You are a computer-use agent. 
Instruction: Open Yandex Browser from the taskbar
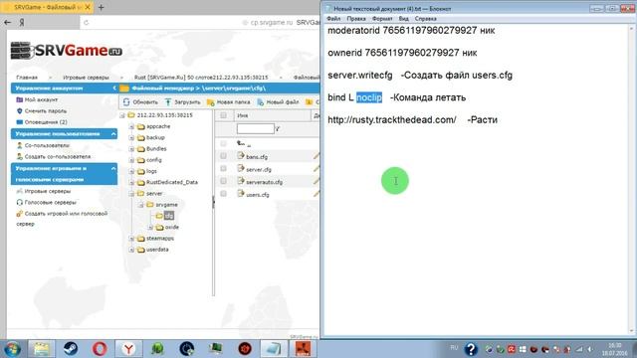pyautogui.click(x=128, y=349)
